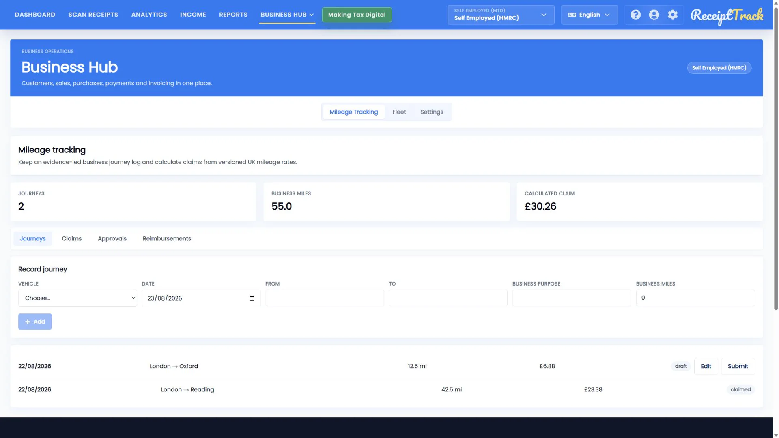
Task: Open the Self Employed (HMRC) account selector
Action: point(501,15)
